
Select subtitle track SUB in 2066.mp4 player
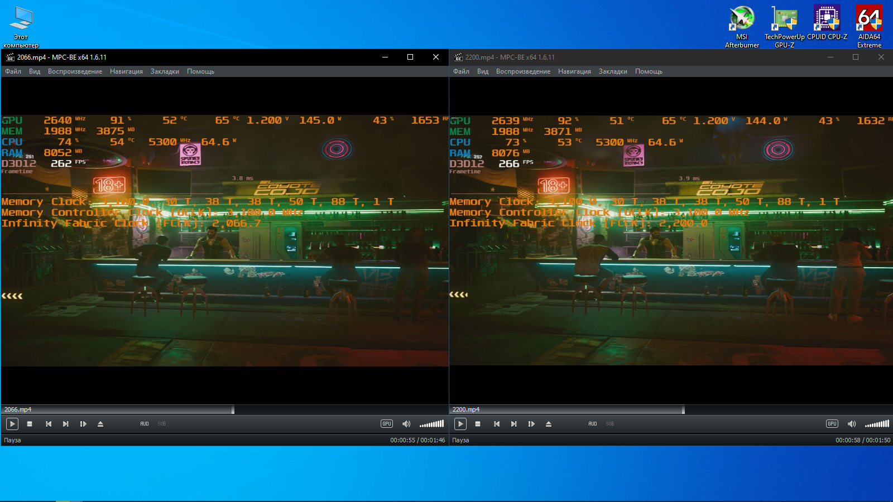coord(162,424)
